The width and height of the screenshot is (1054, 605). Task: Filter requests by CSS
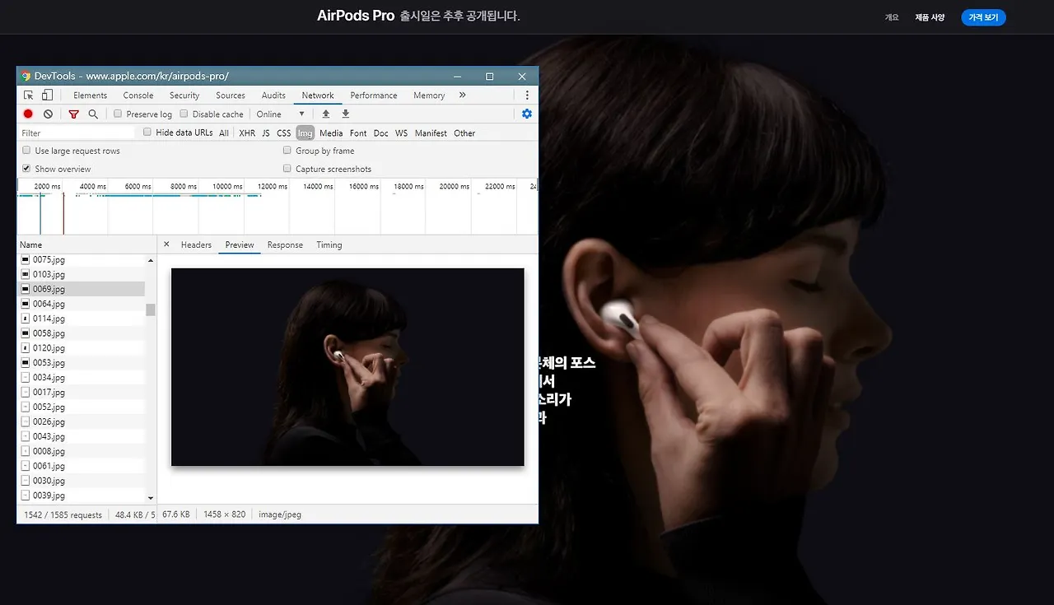coord(284,133)
